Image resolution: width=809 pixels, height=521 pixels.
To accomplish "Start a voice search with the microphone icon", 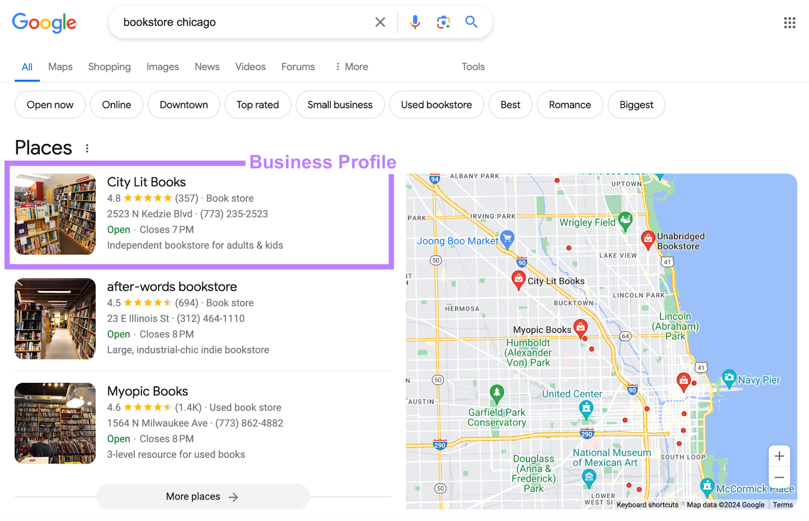I will tap(415, 22).
